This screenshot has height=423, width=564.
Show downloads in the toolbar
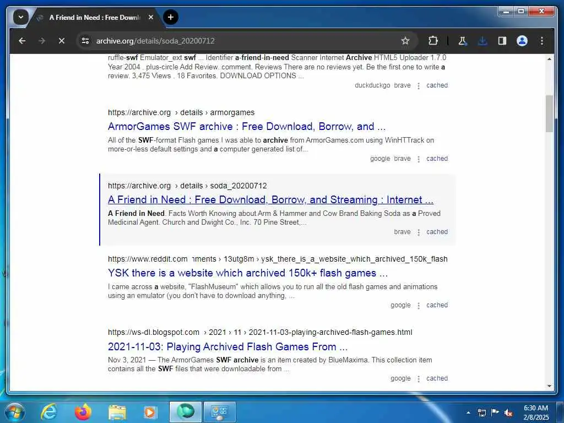pos(482,41)
